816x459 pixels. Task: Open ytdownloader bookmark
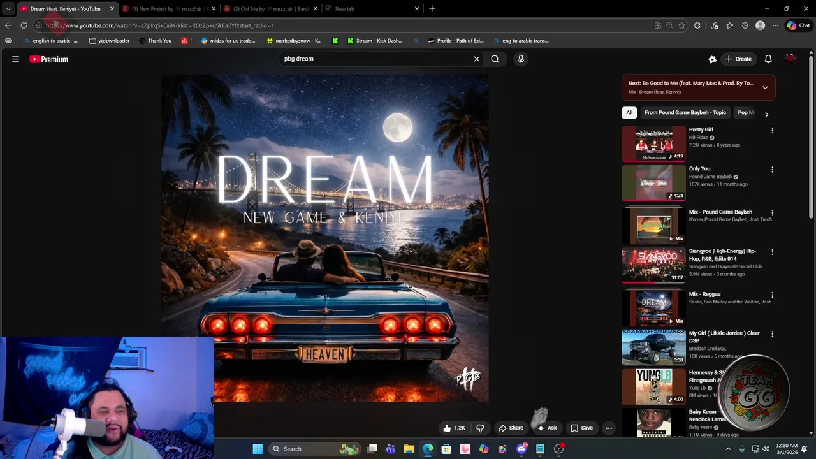tap(109, 41)
